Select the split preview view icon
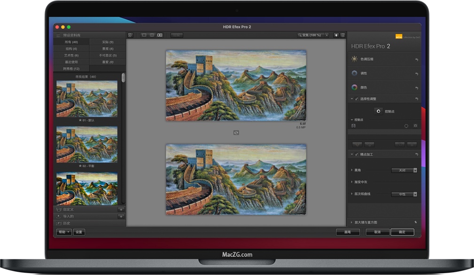 tap(152, 35)
